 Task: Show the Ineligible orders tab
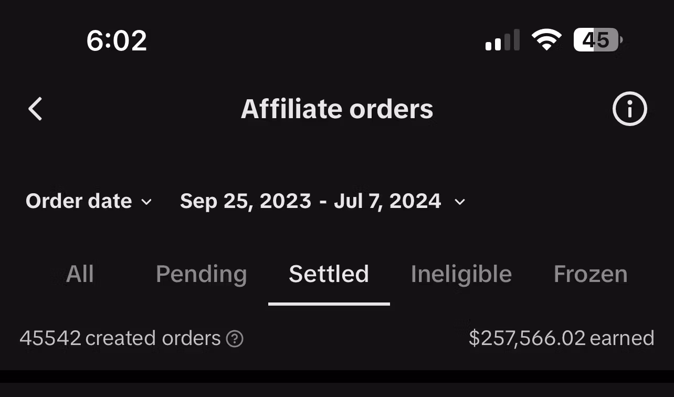pos(461,274)
